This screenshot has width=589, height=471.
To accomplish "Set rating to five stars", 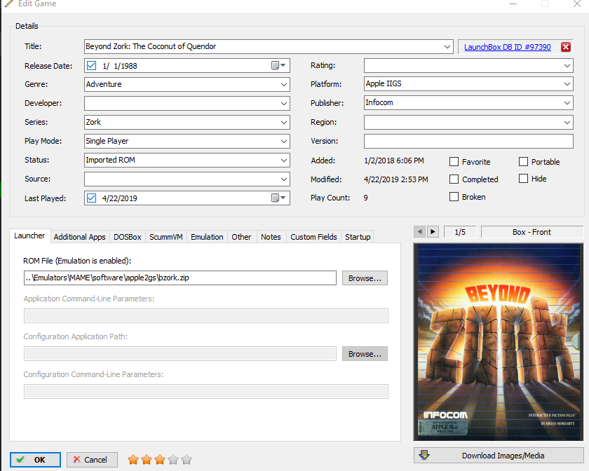I will pos(187,459).
